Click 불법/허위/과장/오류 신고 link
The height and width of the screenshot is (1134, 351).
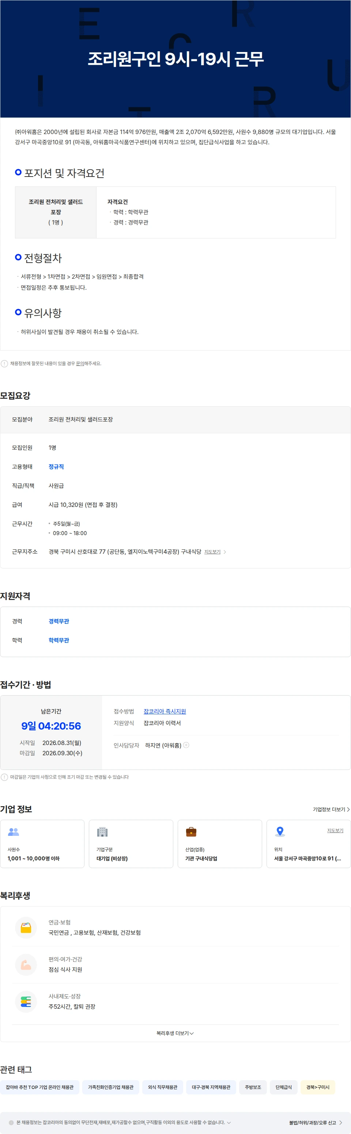click(x=312, y=1123)
